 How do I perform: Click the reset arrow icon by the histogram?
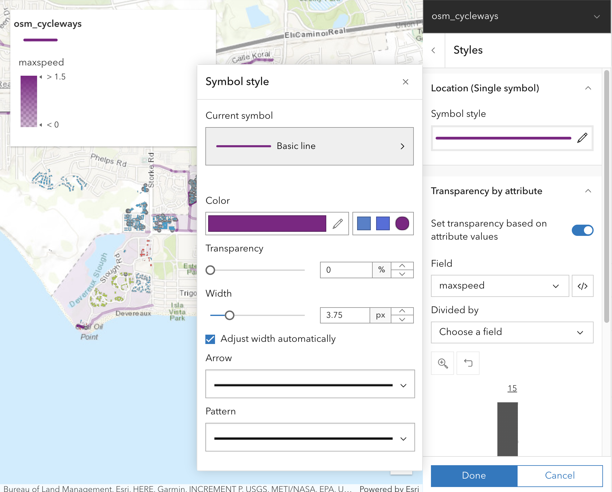coord(468,363)
